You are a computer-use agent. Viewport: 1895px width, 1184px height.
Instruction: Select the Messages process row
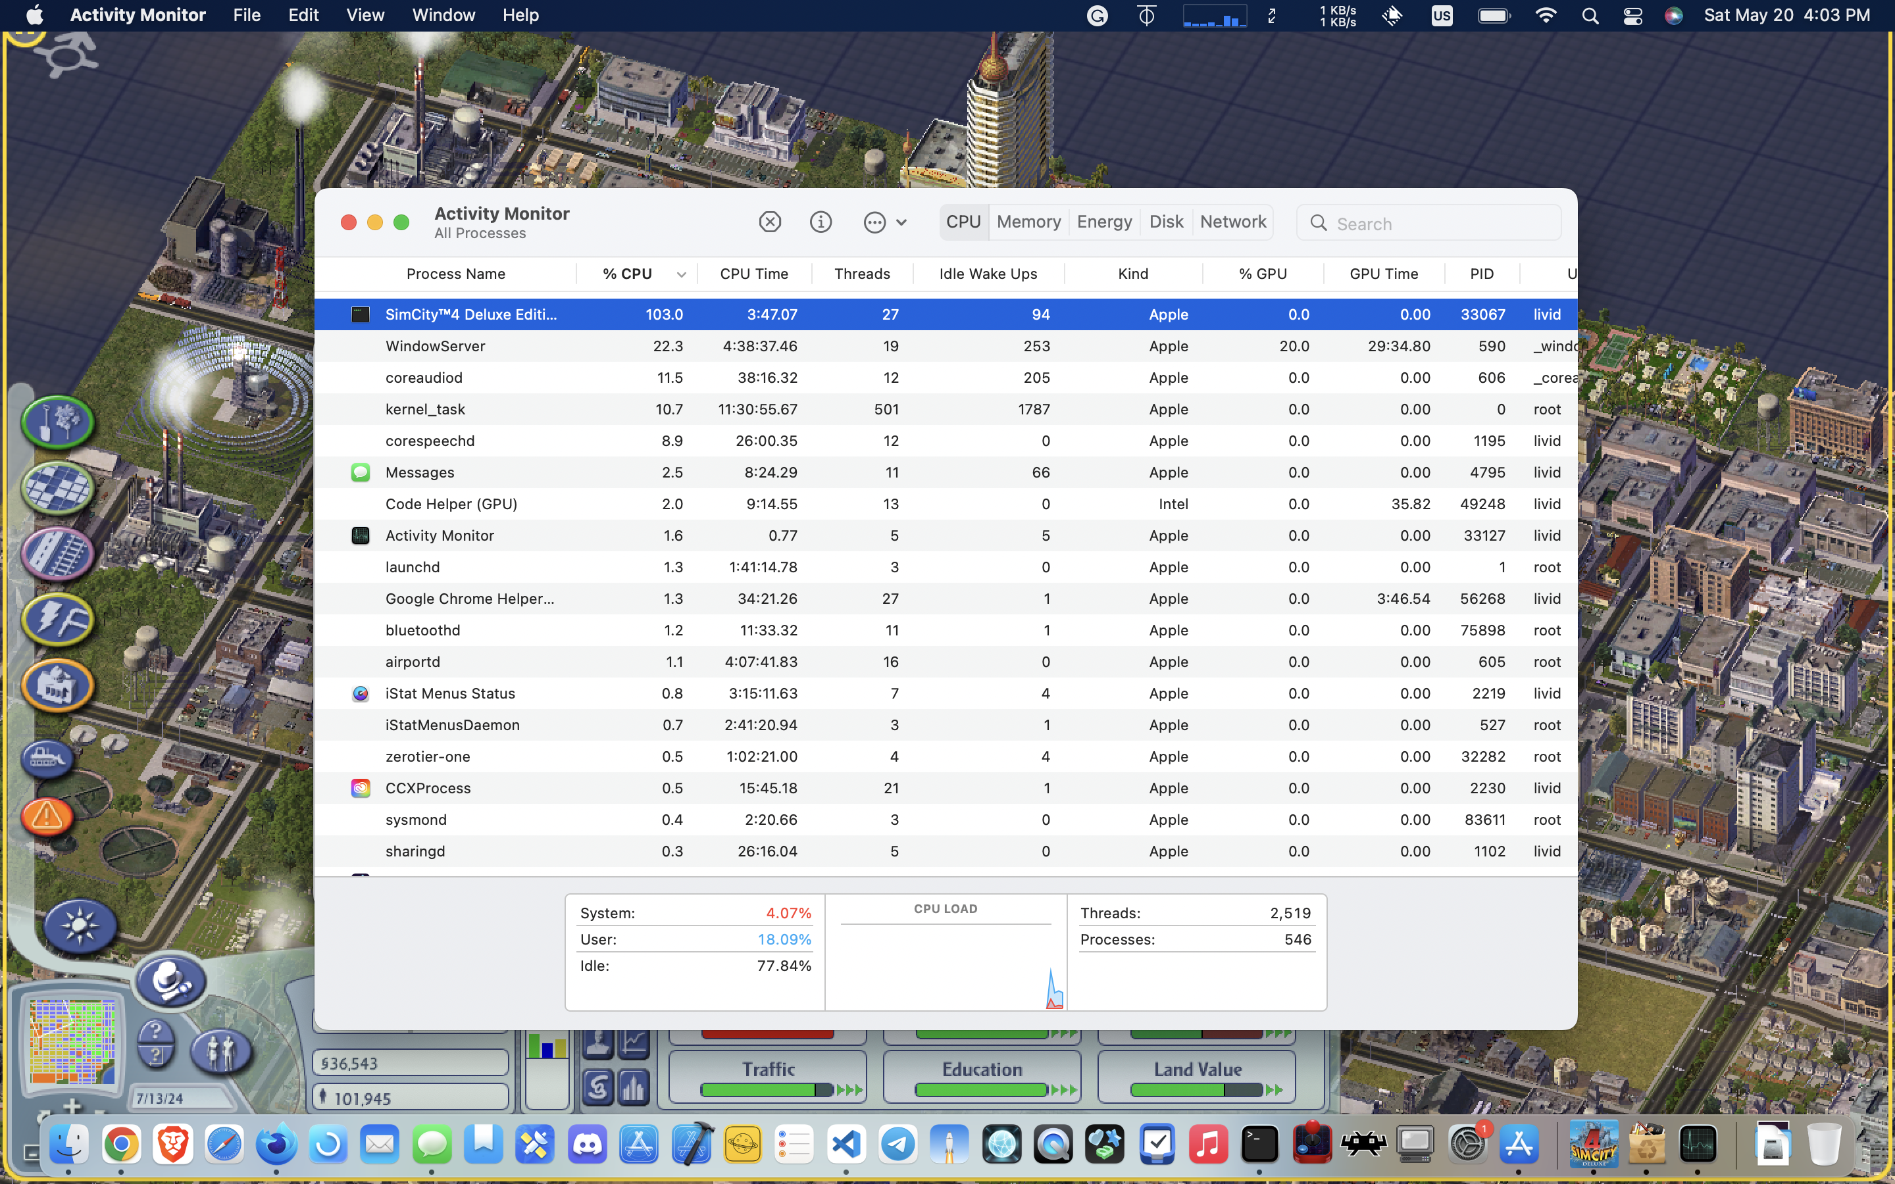tap(946, 472)
